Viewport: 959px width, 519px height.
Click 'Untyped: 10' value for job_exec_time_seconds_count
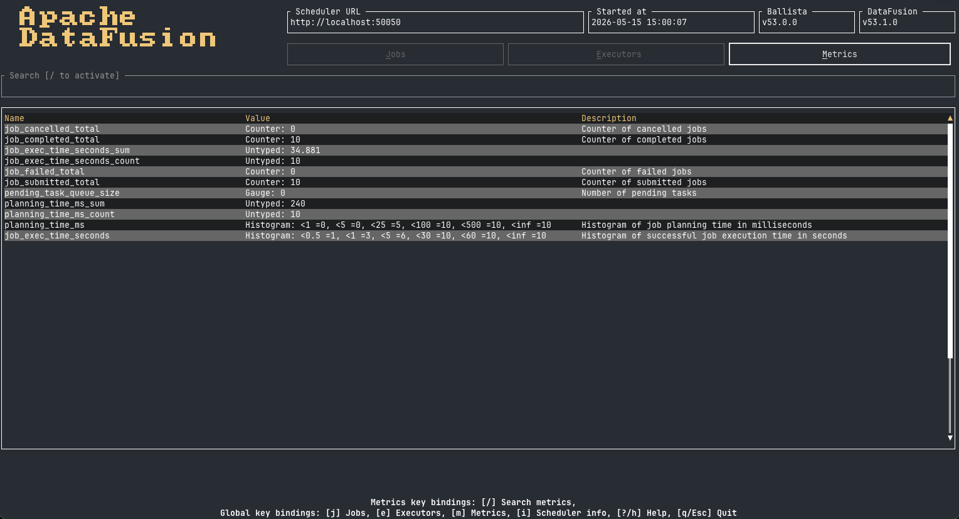tap(273, 161)
